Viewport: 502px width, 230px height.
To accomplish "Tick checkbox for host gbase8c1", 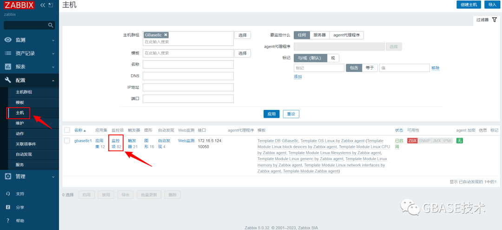I will coord(67,141).
